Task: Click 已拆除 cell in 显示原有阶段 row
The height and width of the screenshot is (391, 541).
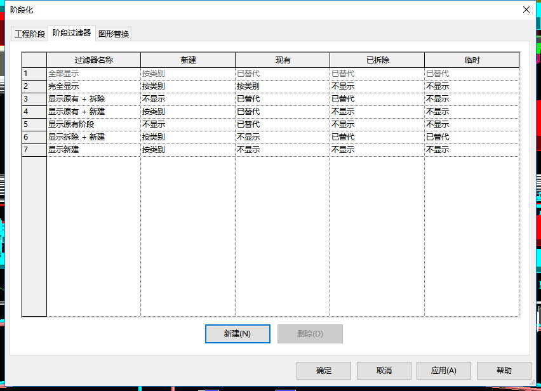Action: click(x=377, y=124)
